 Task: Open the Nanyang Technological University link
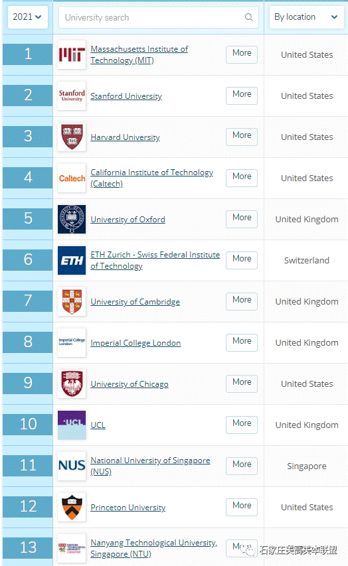tap(153, 548)
